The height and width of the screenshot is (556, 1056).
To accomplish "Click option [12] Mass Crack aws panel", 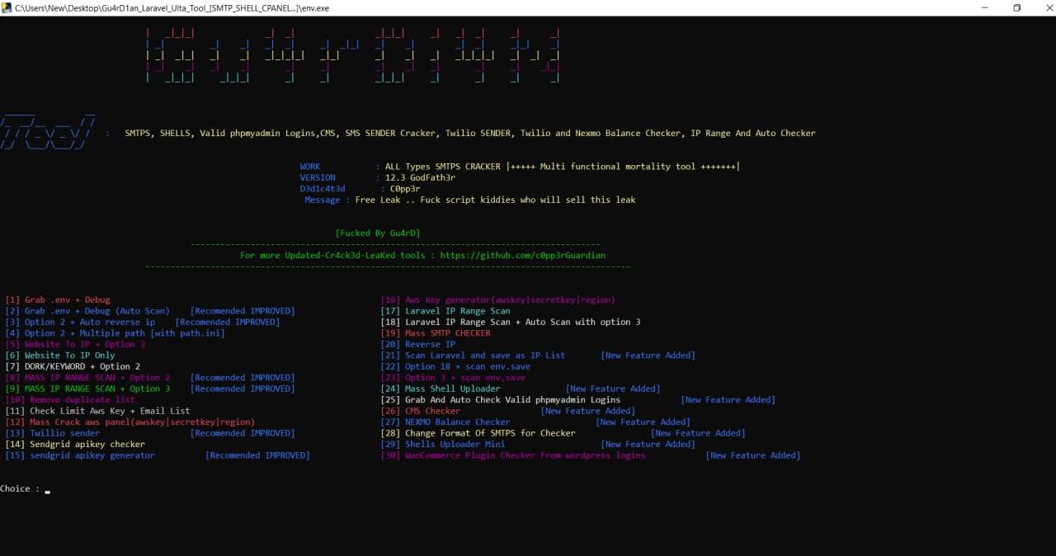I will click(x=130, y=422).
